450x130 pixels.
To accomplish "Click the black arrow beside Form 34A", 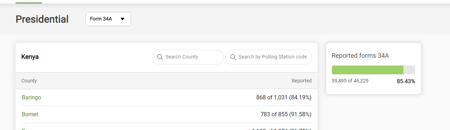I will click(x=122, y=19).
